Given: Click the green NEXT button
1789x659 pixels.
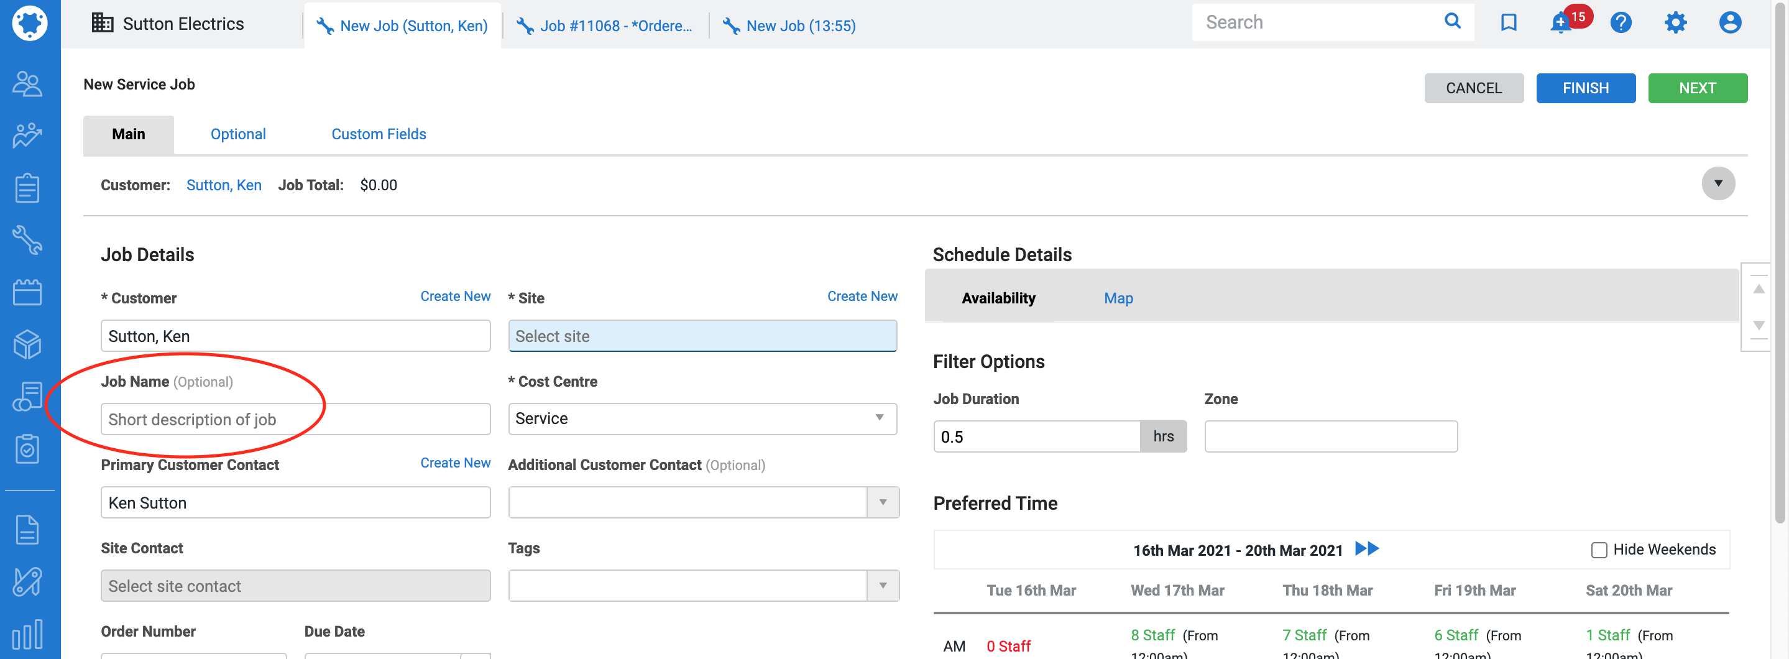Looking at the screenshot, I should 1698,88.
